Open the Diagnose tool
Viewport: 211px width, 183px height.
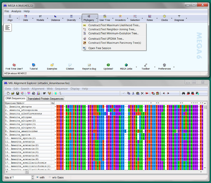179,18
